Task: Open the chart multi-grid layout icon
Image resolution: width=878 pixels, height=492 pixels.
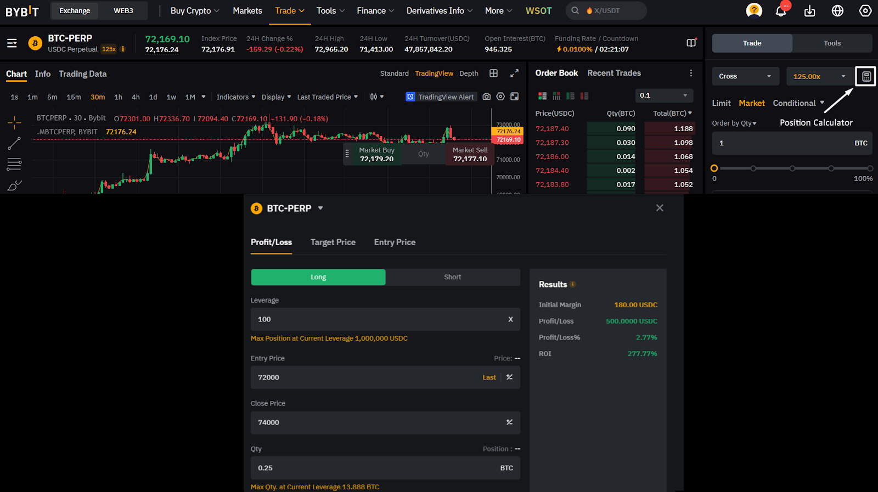Action: click(493, 73)
